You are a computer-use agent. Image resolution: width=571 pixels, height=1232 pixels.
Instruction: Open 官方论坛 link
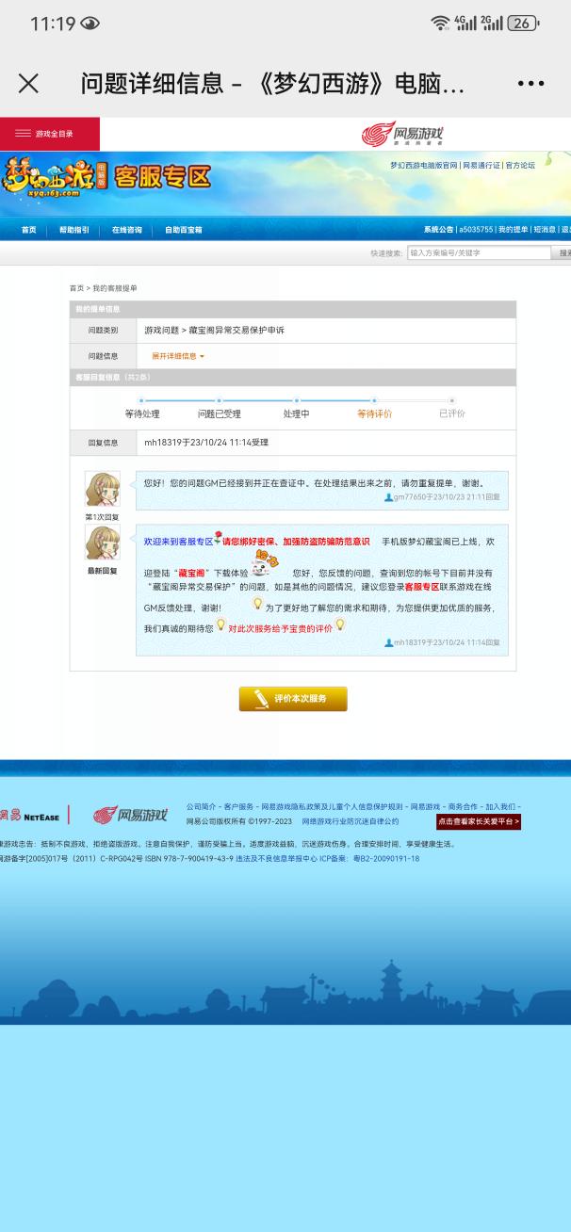pos(519,165)
